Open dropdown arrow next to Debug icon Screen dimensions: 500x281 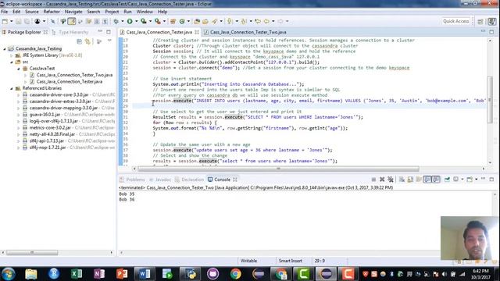123,21
